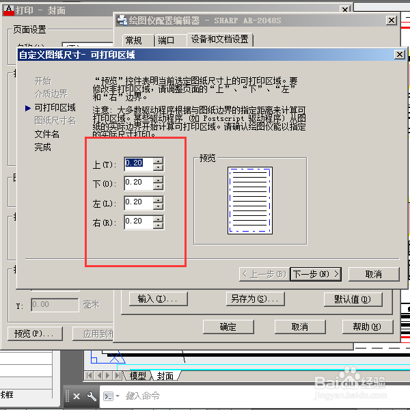Click the 输入(I)... button
This screenshot has height=410, width=410.
[x=159, y=299]
